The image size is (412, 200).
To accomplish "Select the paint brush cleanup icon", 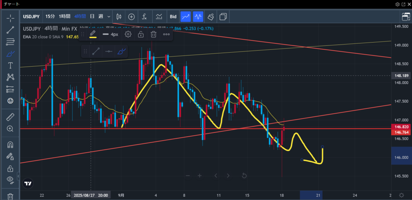I will [210, 17].
